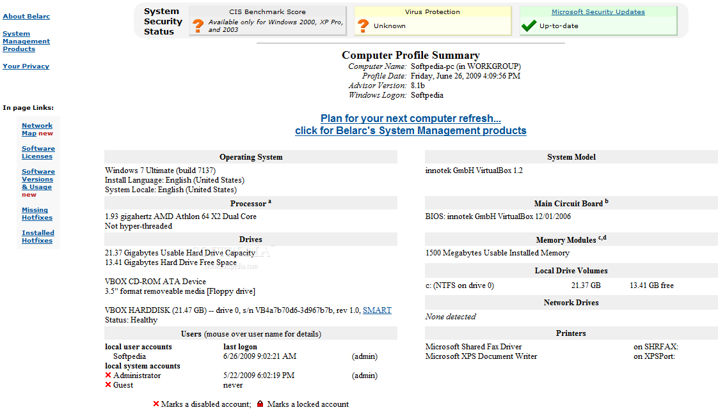
Task: Click '1500 Megabytes Usable Installed Memory' text
Action: coord(497,253)
